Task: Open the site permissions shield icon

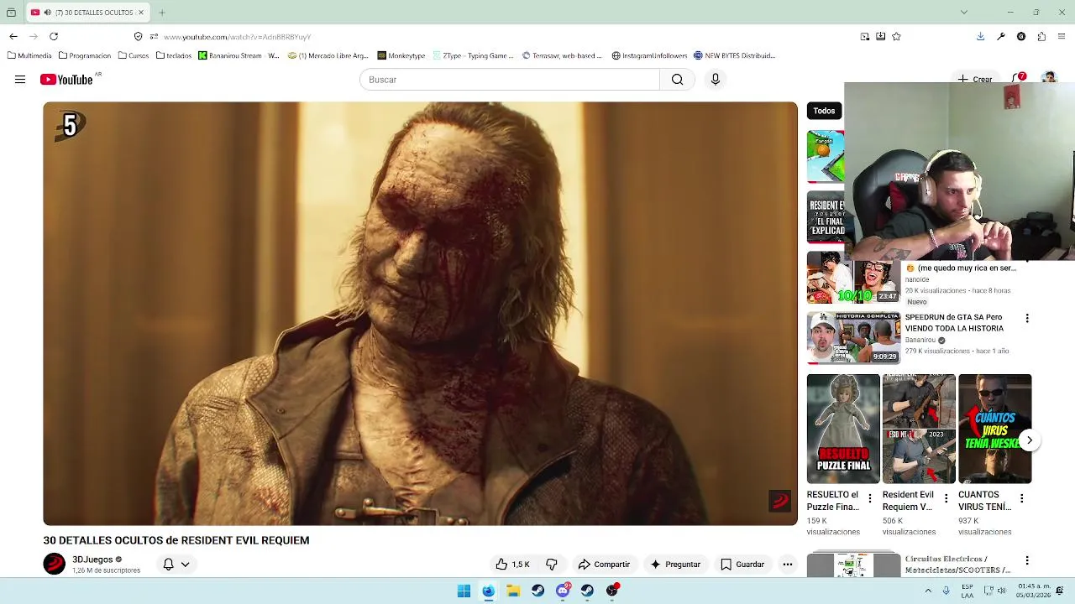Action: [139, 36]
